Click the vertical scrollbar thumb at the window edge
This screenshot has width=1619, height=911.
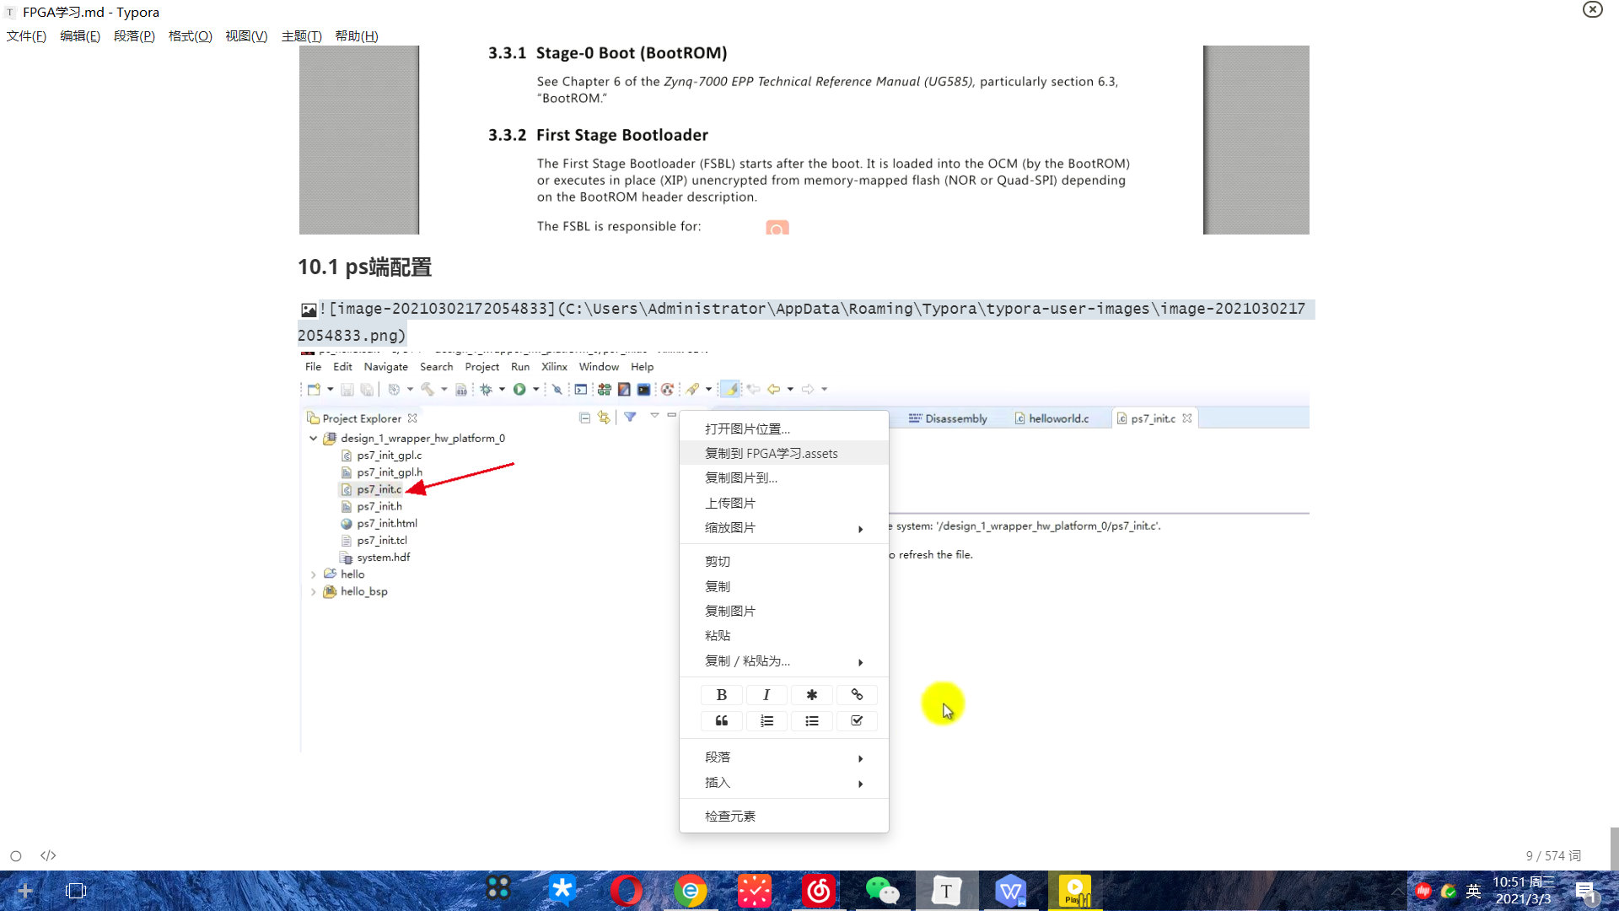(x=1614, y=848)
